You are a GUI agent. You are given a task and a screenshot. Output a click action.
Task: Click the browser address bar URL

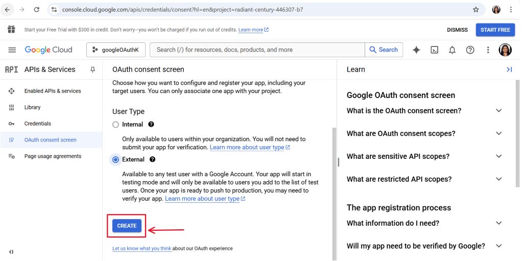[182, 10]
